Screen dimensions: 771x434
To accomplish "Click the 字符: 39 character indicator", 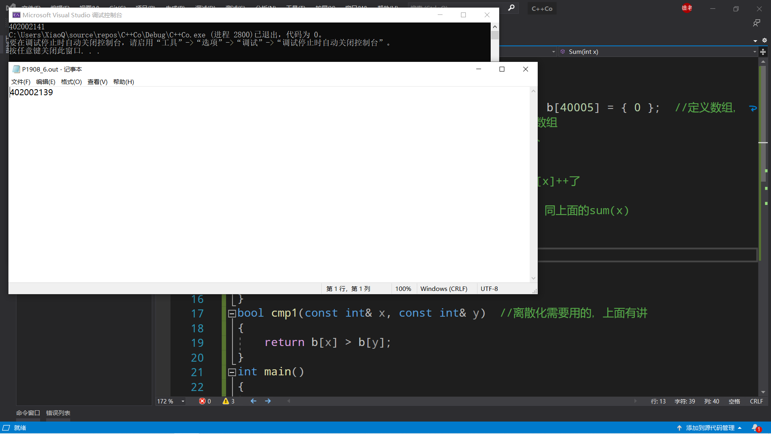I will 685,401.
